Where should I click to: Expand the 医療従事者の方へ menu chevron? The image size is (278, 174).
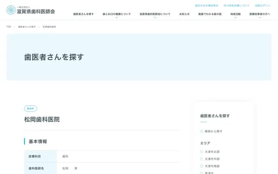[260, 17]
